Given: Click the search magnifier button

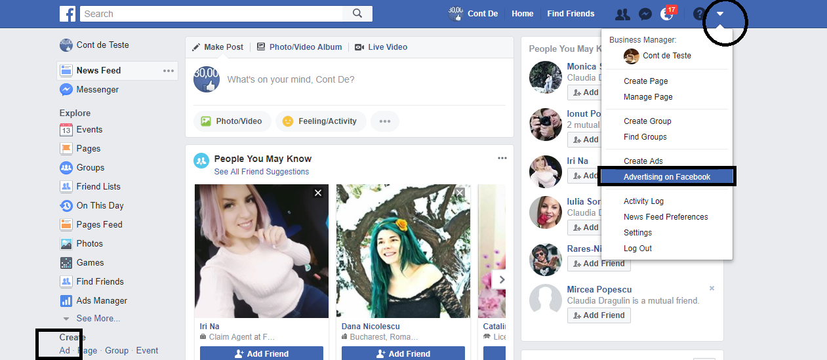Looking at the screenshot, I should (x=357, y=13).
